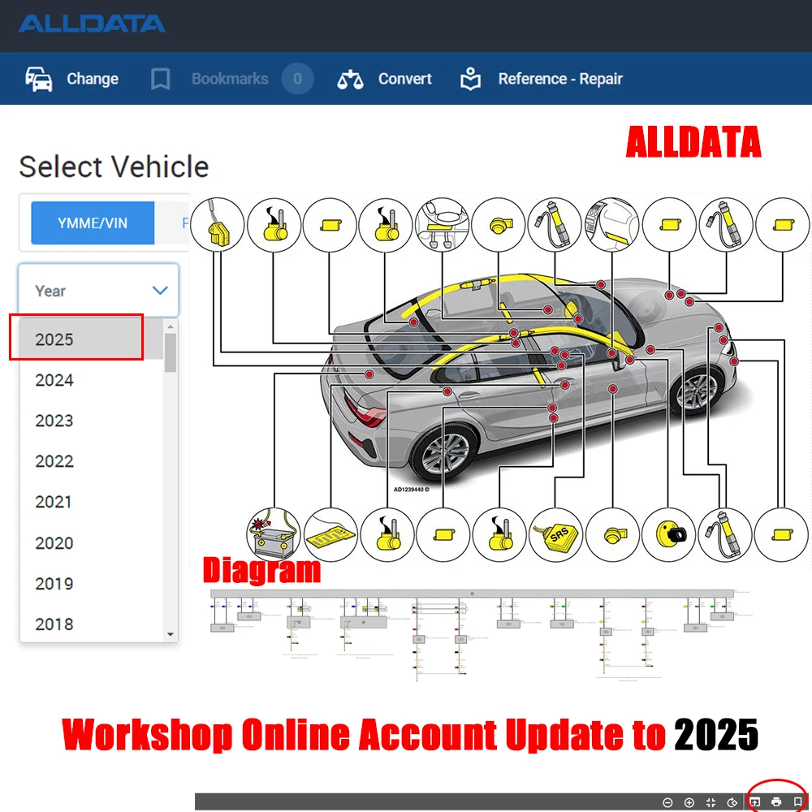
Task: Choose 2022 from the year list
Action: (x=92, y=461)
